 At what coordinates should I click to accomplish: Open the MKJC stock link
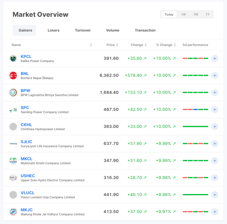pyautogui.click(x=27, y=210)
